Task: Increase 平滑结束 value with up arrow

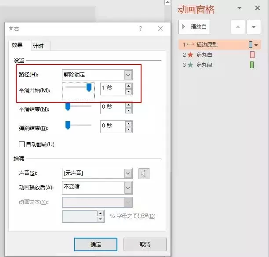Action: click(128, 105)
